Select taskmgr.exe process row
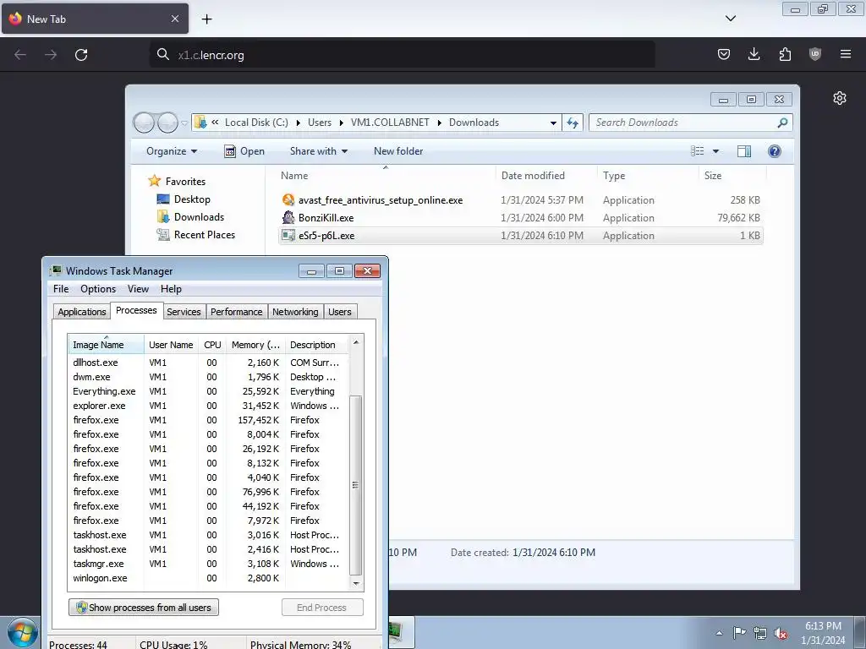 click(x=208, y=564)
